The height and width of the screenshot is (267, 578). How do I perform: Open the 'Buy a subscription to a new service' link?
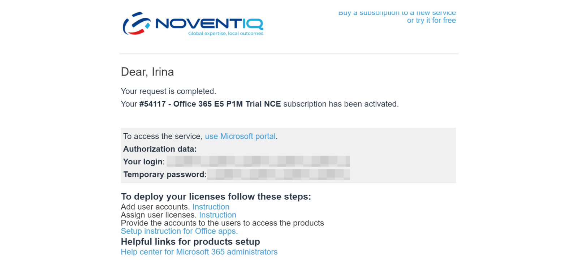[397, 13]
